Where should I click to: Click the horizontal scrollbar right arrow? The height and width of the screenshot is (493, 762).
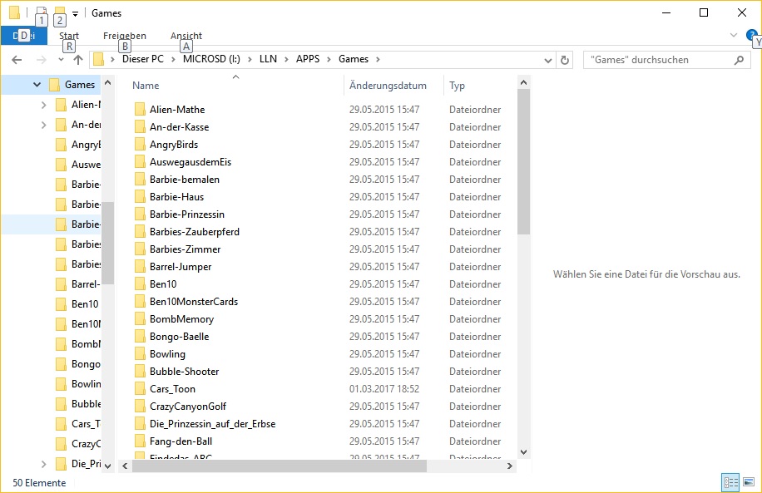tap(509, 466)
